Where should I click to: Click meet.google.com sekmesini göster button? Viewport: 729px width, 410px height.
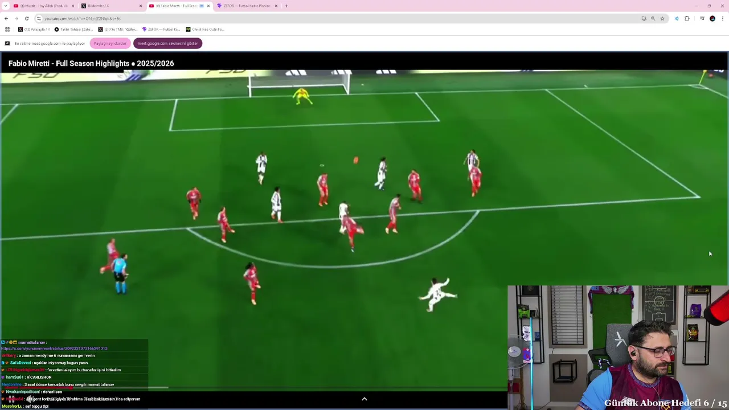pyautogui.click(x=167, y=43)
